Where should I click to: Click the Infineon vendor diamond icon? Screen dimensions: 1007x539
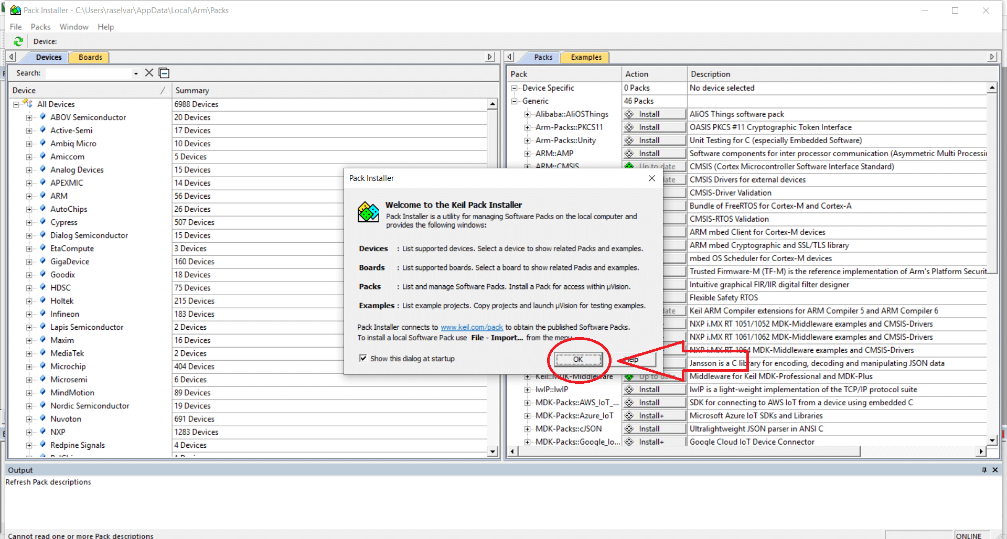point(43,314)
